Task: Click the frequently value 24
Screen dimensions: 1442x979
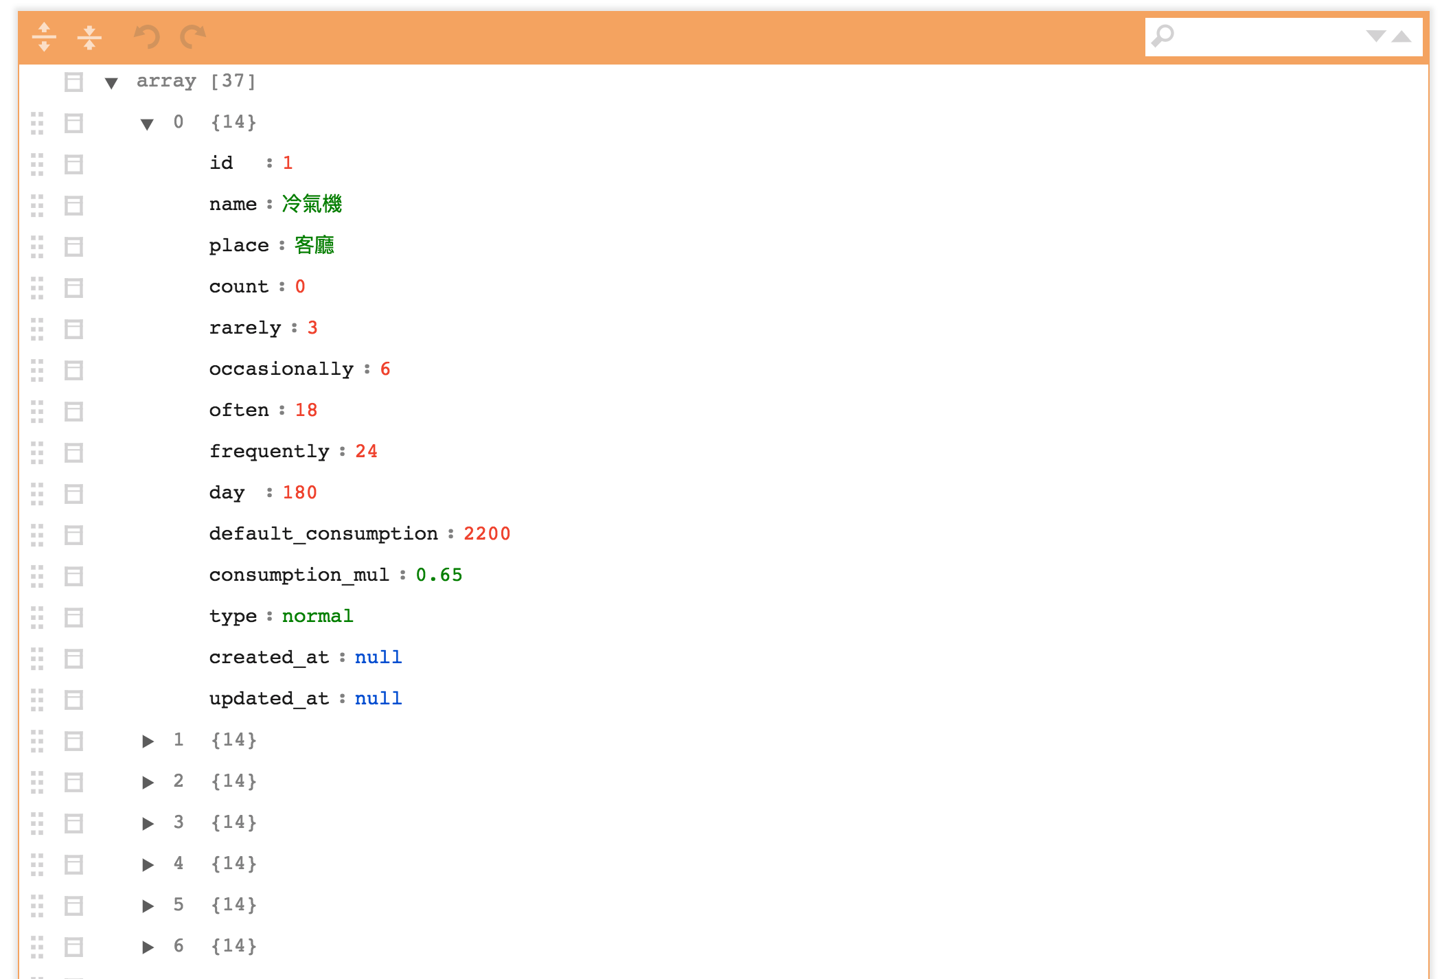Action: 367,452
